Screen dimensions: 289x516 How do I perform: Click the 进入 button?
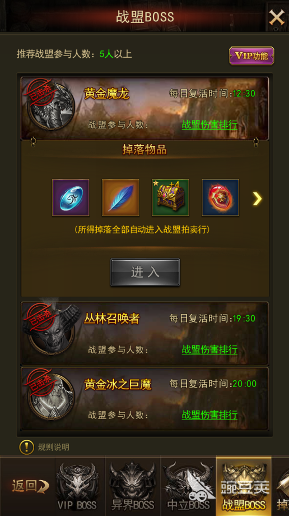(145, 272)
